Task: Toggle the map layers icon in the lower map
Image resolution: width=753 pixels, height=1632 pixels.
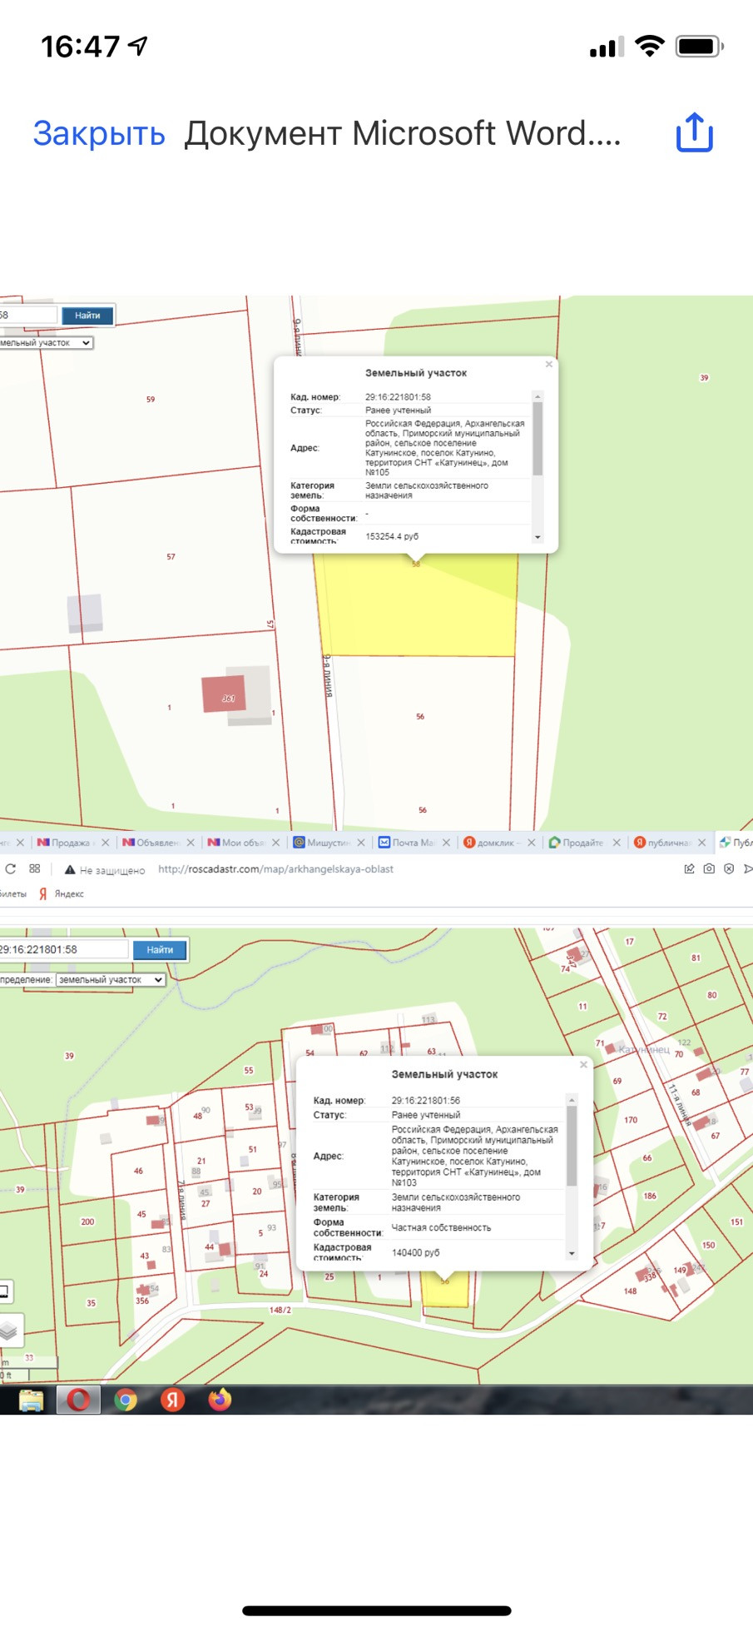Action: 9,1331
